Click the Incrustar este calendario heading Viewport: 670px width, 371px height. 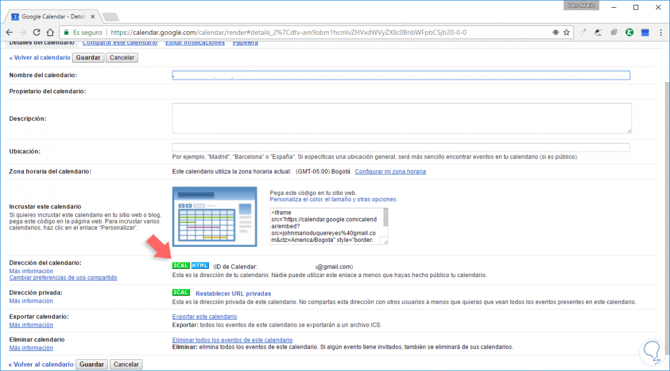(x=45, y=207)
